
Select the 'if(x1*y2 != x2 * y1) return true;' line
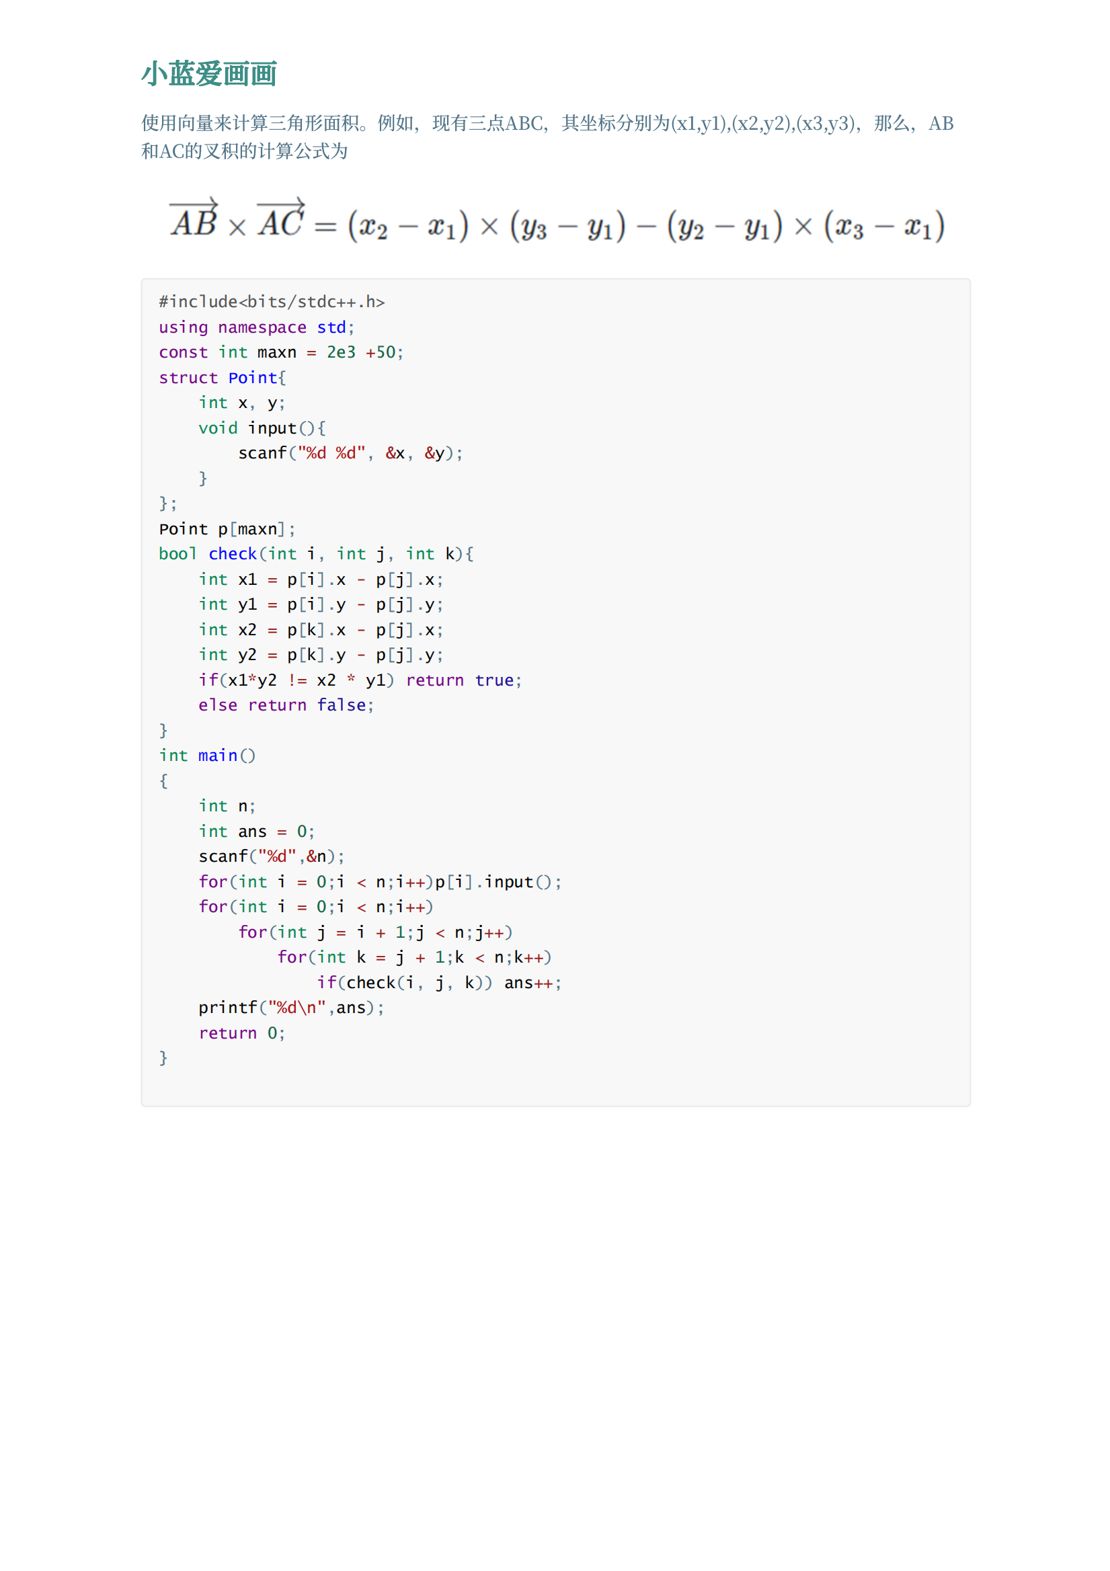click(360, 680)
